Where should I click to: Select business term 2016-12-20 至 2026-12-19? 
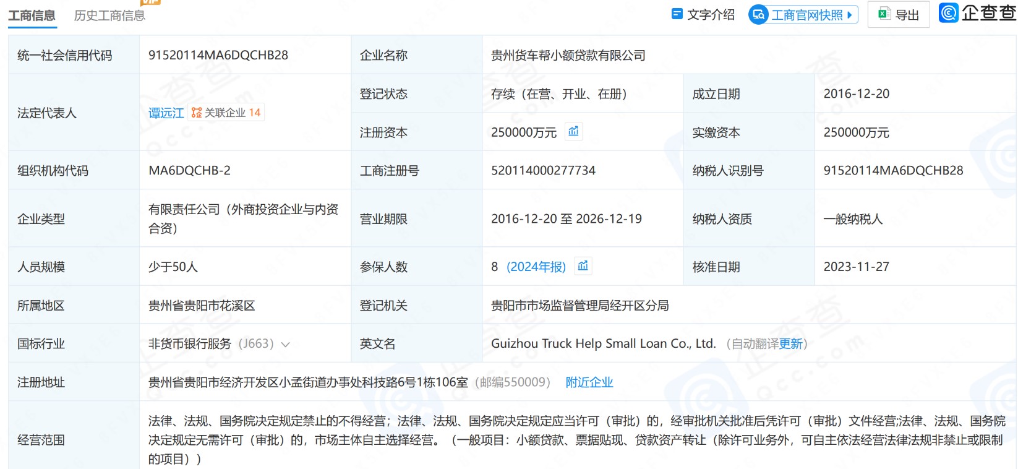click(567, 218)
